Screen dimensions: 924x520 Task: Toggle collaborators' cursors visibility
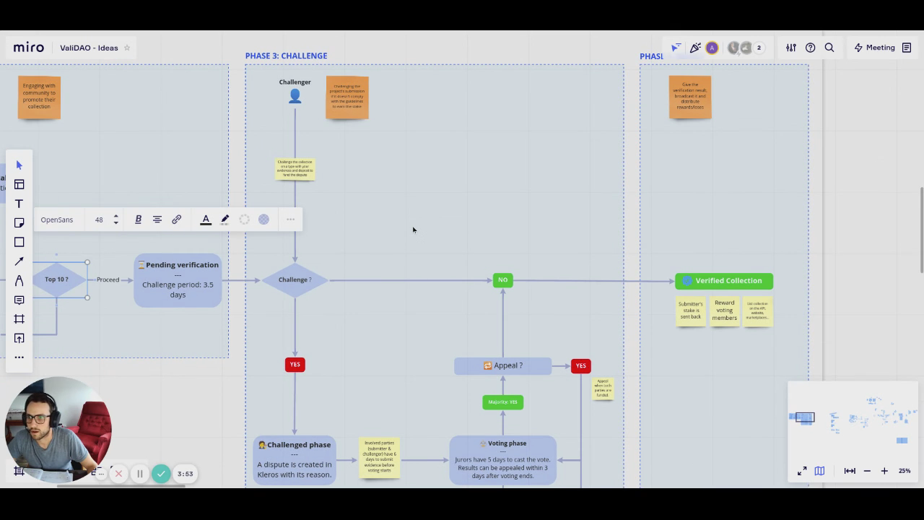[676, 48]
